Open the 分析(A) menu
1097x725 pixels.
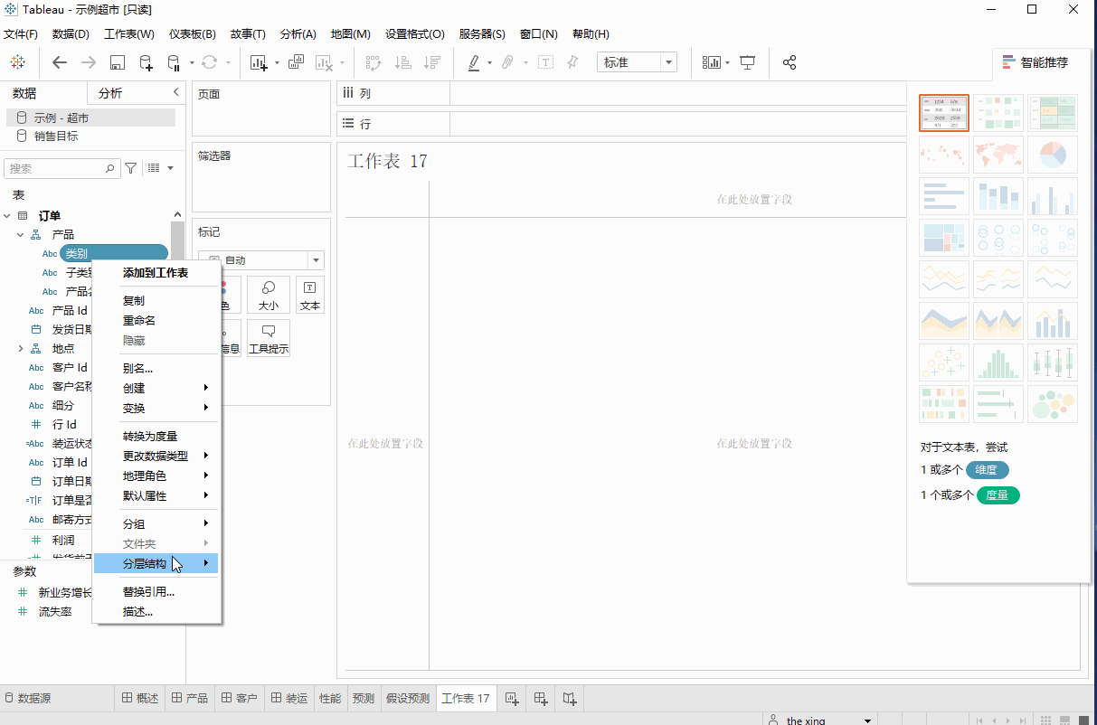[298, 34]
